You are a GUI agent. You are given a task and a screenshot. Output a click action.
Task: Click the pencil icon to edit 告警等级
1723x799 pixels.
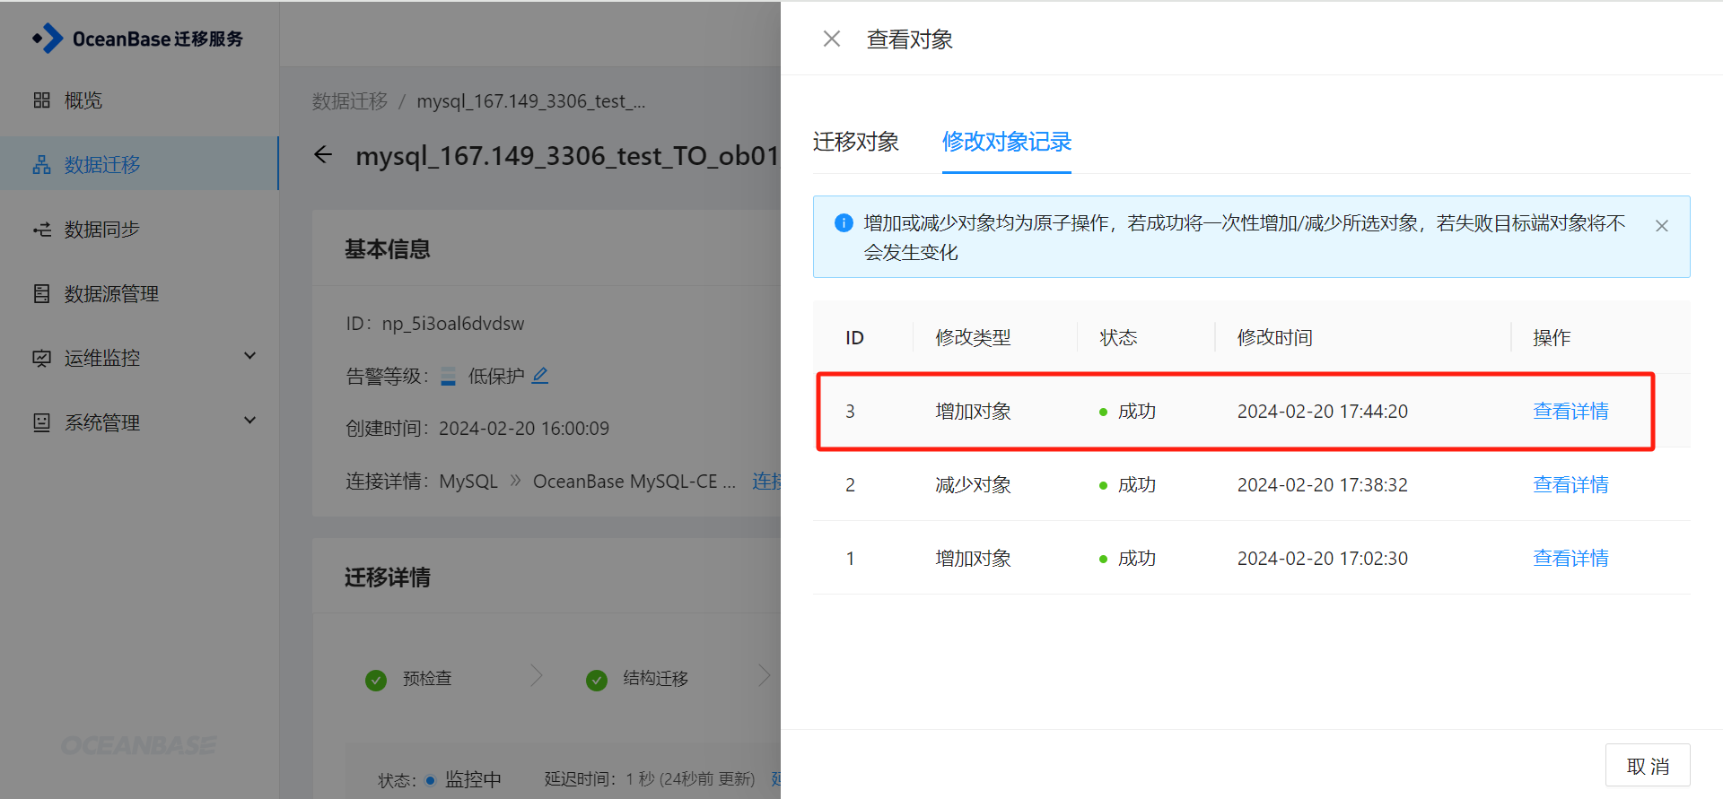pyautogui.click(x=540, y=376)
